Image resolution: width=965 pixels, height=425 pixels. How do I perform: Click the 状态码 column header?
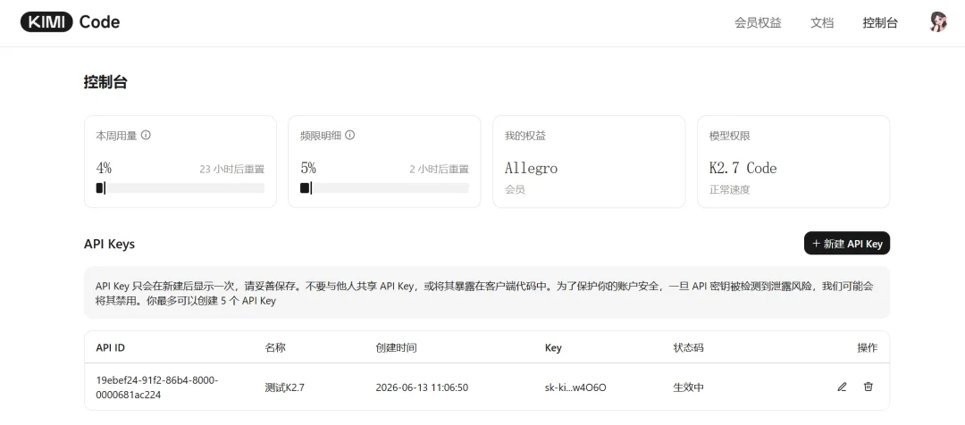click(689, 347)
